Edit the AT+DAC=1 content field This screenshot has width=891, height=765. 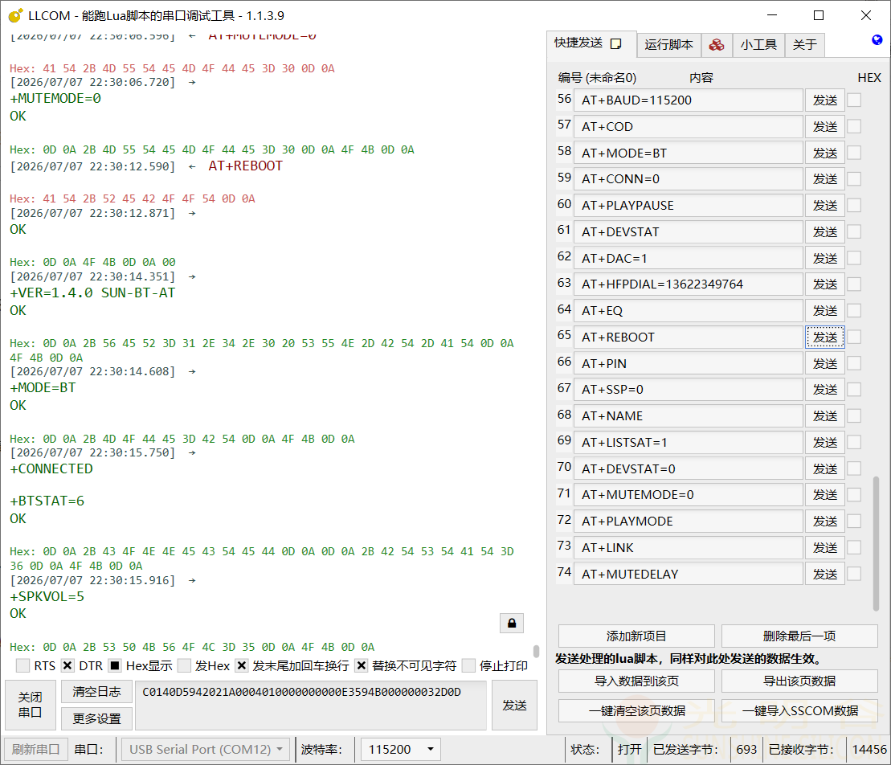point(689,258)
